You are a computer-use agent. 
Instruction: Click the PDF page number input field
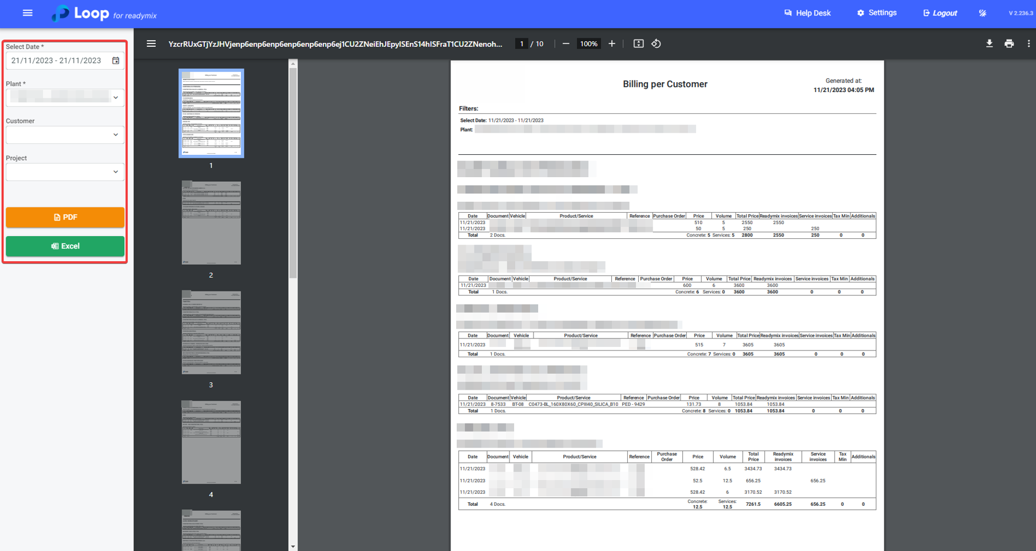coord(521,44)
